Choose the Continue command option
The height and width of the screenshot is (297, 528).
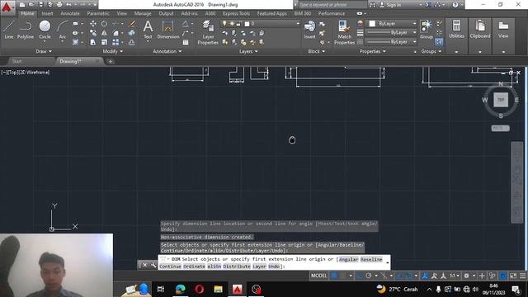click(170, 266)
